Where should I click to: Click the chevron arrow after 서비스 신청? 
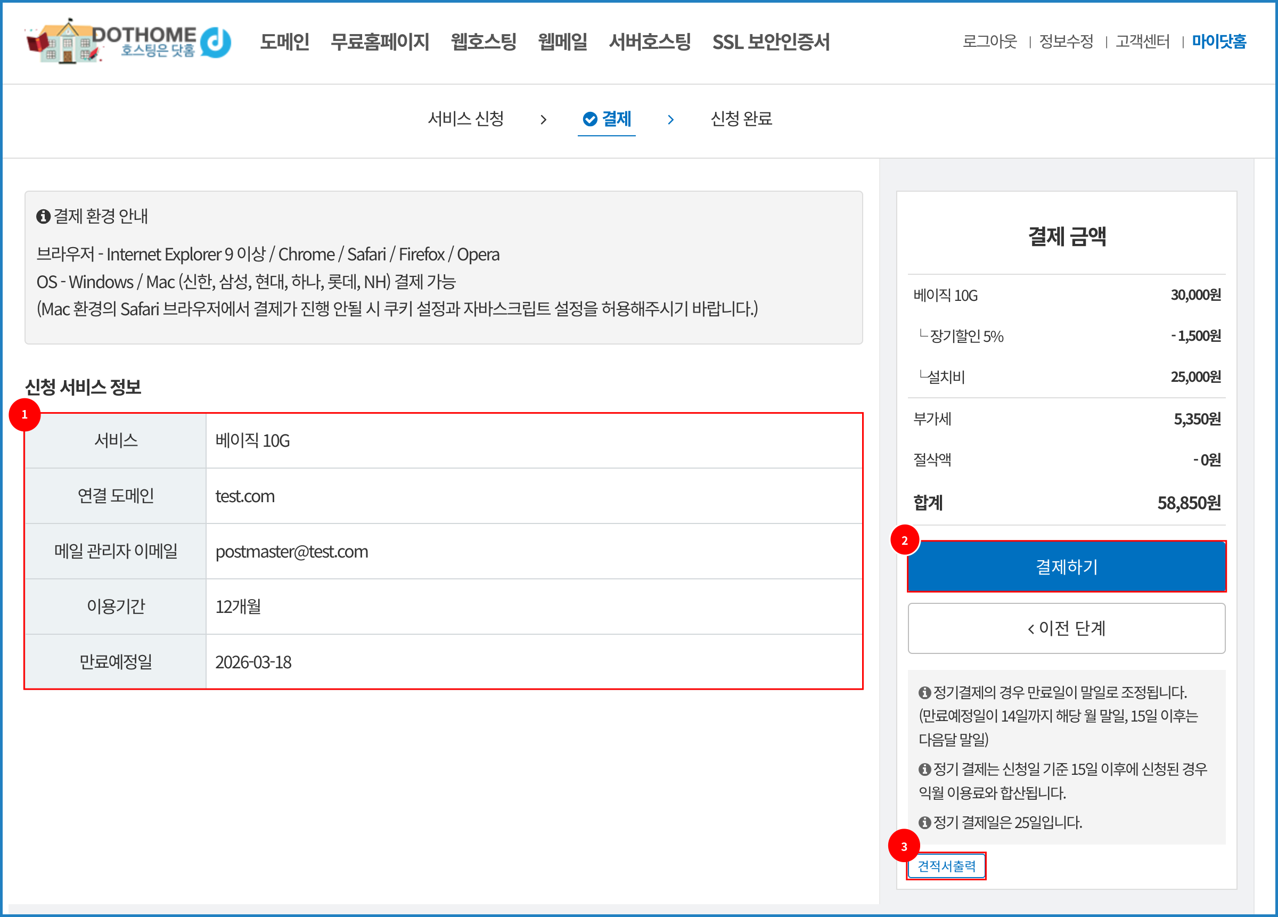[543, 119]
